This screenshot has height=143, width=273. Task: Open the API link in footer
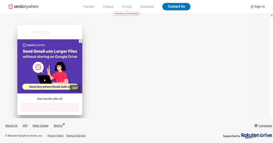pos(25,126)
